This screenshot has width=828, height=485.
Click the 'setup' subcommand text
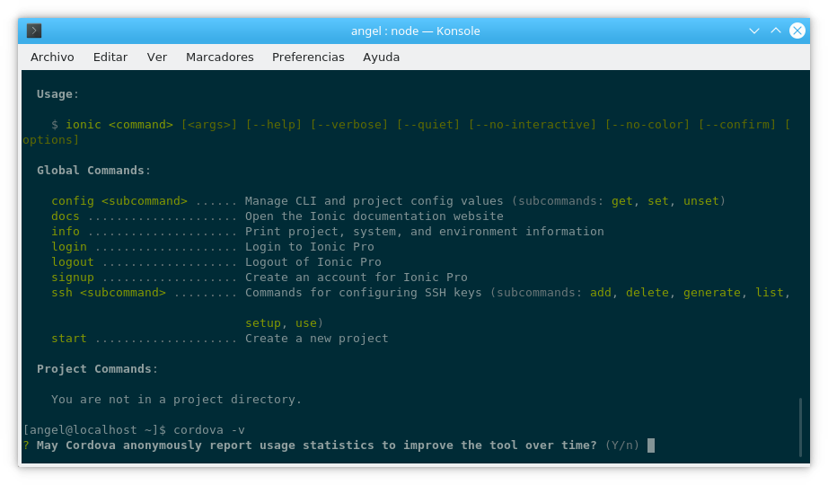click(x=263, y=322)
